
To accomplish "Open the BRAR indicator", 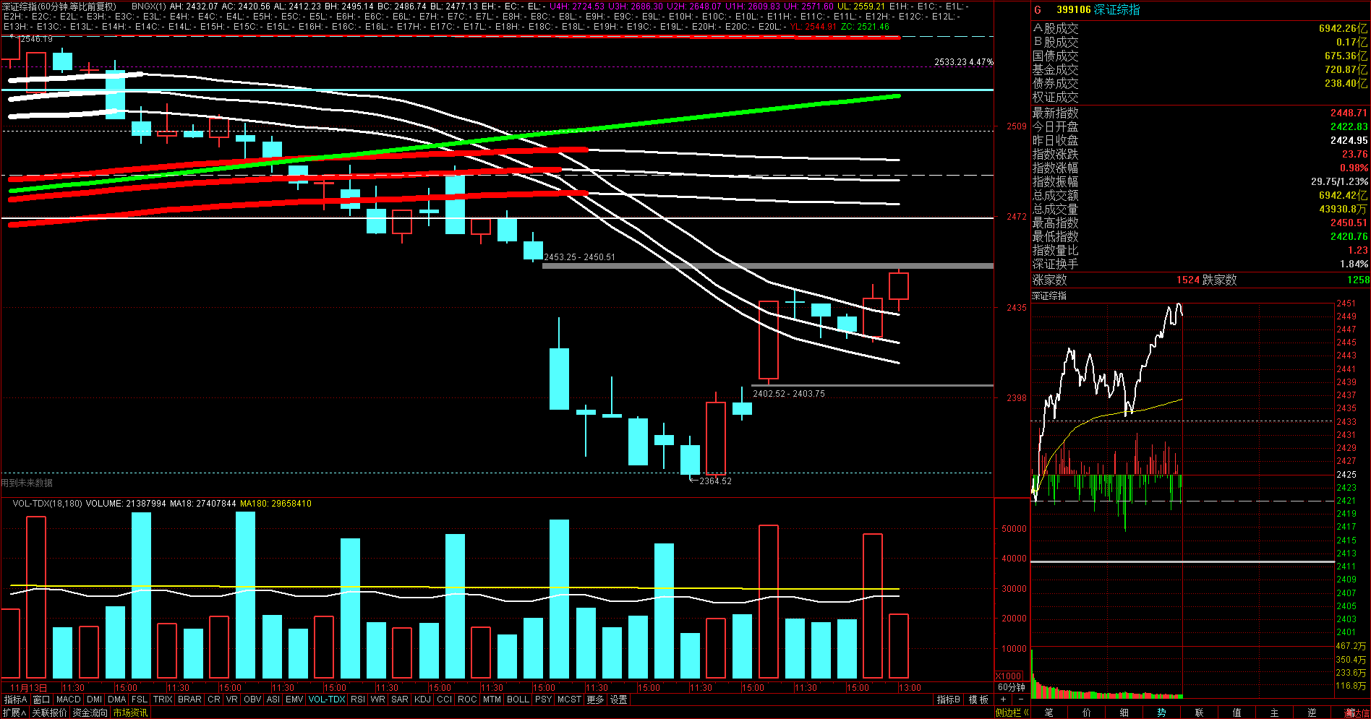I will click(189, 699).
